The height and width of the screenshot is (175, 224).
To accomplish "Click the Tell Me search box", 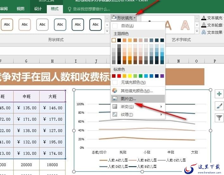I will click(91, 9).
